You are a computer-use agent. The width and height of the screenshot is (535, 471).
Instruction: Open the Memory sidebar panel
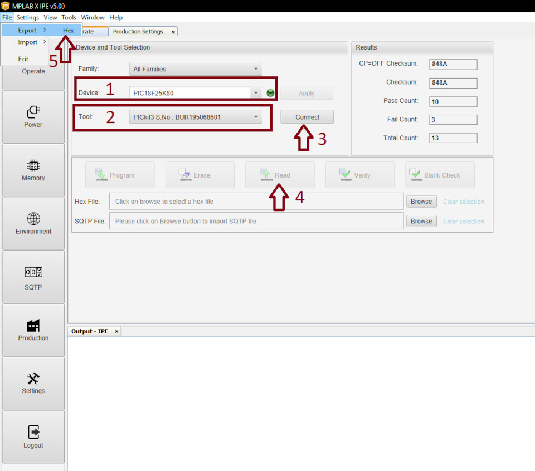coord(33,170)
